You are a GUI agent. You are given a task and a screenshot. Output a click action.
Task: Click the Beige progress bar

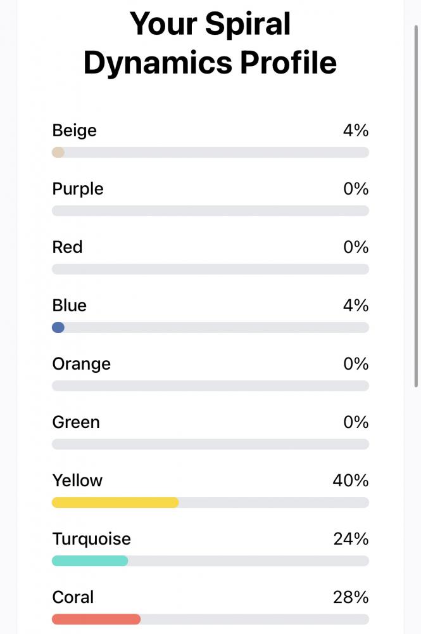pyautogui.click(x=210, y=152)
